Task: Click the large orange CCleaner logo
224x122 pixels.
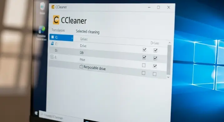Action: [56, 20]
